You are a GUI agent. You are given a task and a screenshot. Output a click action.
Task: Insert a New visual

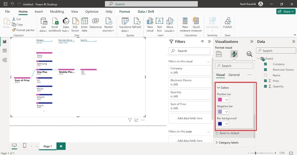[150, 25]
